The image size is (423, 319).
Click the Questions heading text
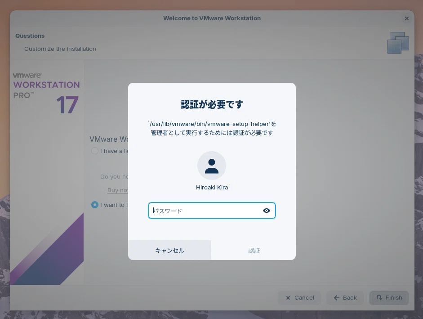pyautogui.click(x=30, y=36)
